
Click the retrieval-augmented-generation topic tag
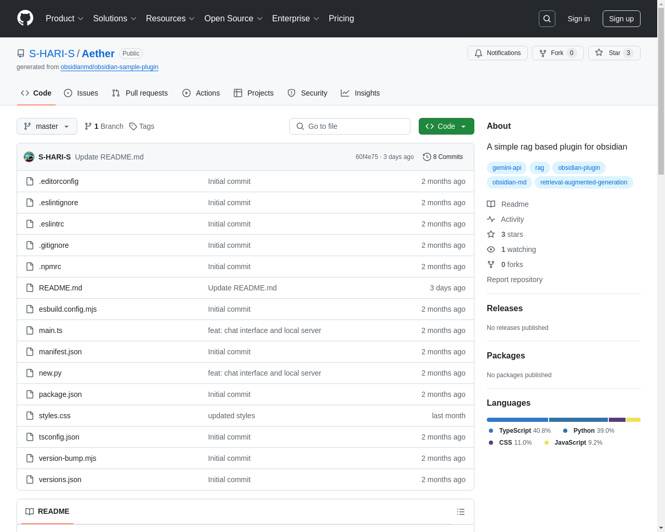pos(584,182)
